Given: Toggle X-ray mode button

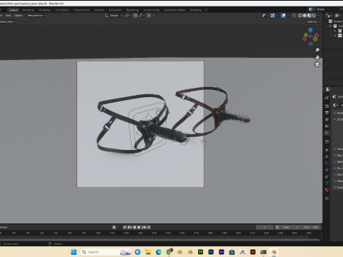Looking at the screenshot, I should [294, 16].
